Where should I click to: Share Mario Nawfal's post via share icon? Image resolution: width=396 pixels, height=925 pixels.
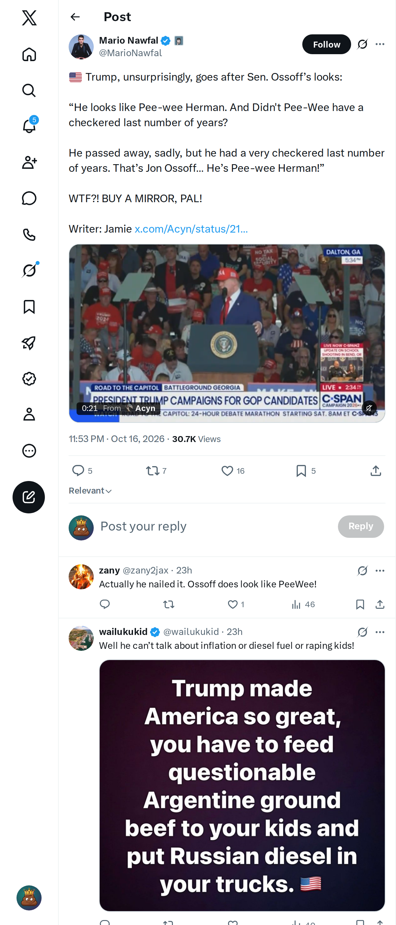pos(376,471)
